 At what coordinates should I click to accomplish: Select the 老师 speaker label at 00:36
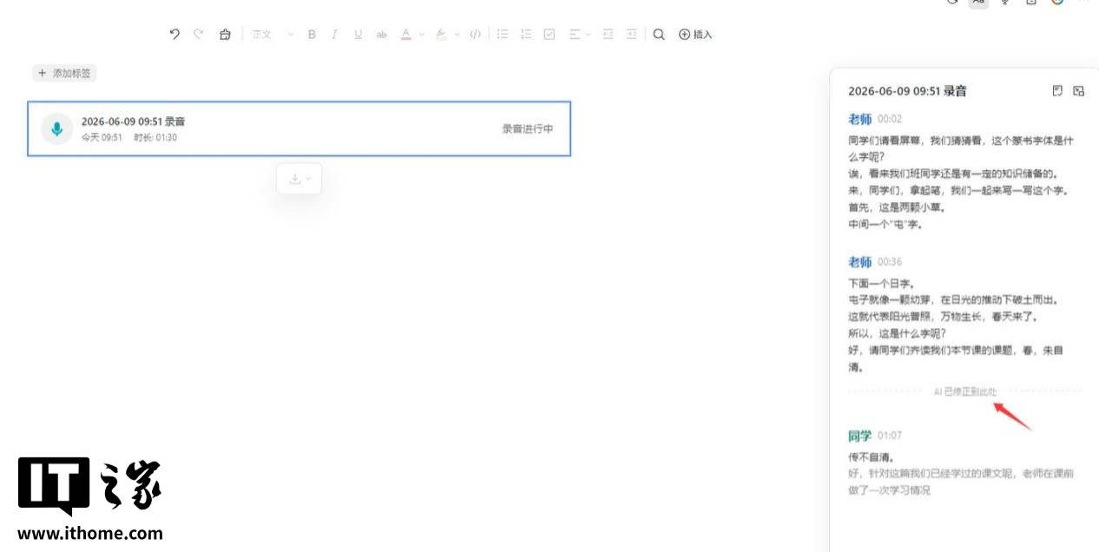tap(859, 261)
